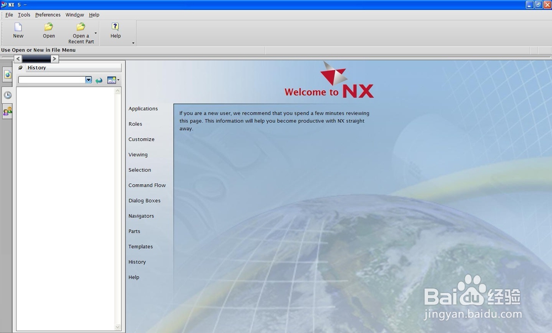Click the NX 5 title bar icon
552x333 pixels.
click(4, 4)
